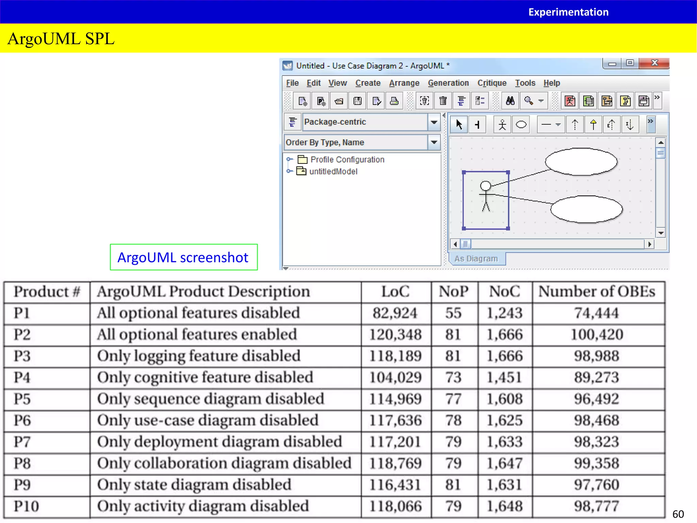Select the dashed Dependency arrow tool
This screenshot has height=523, width=697.
(575, 125)
